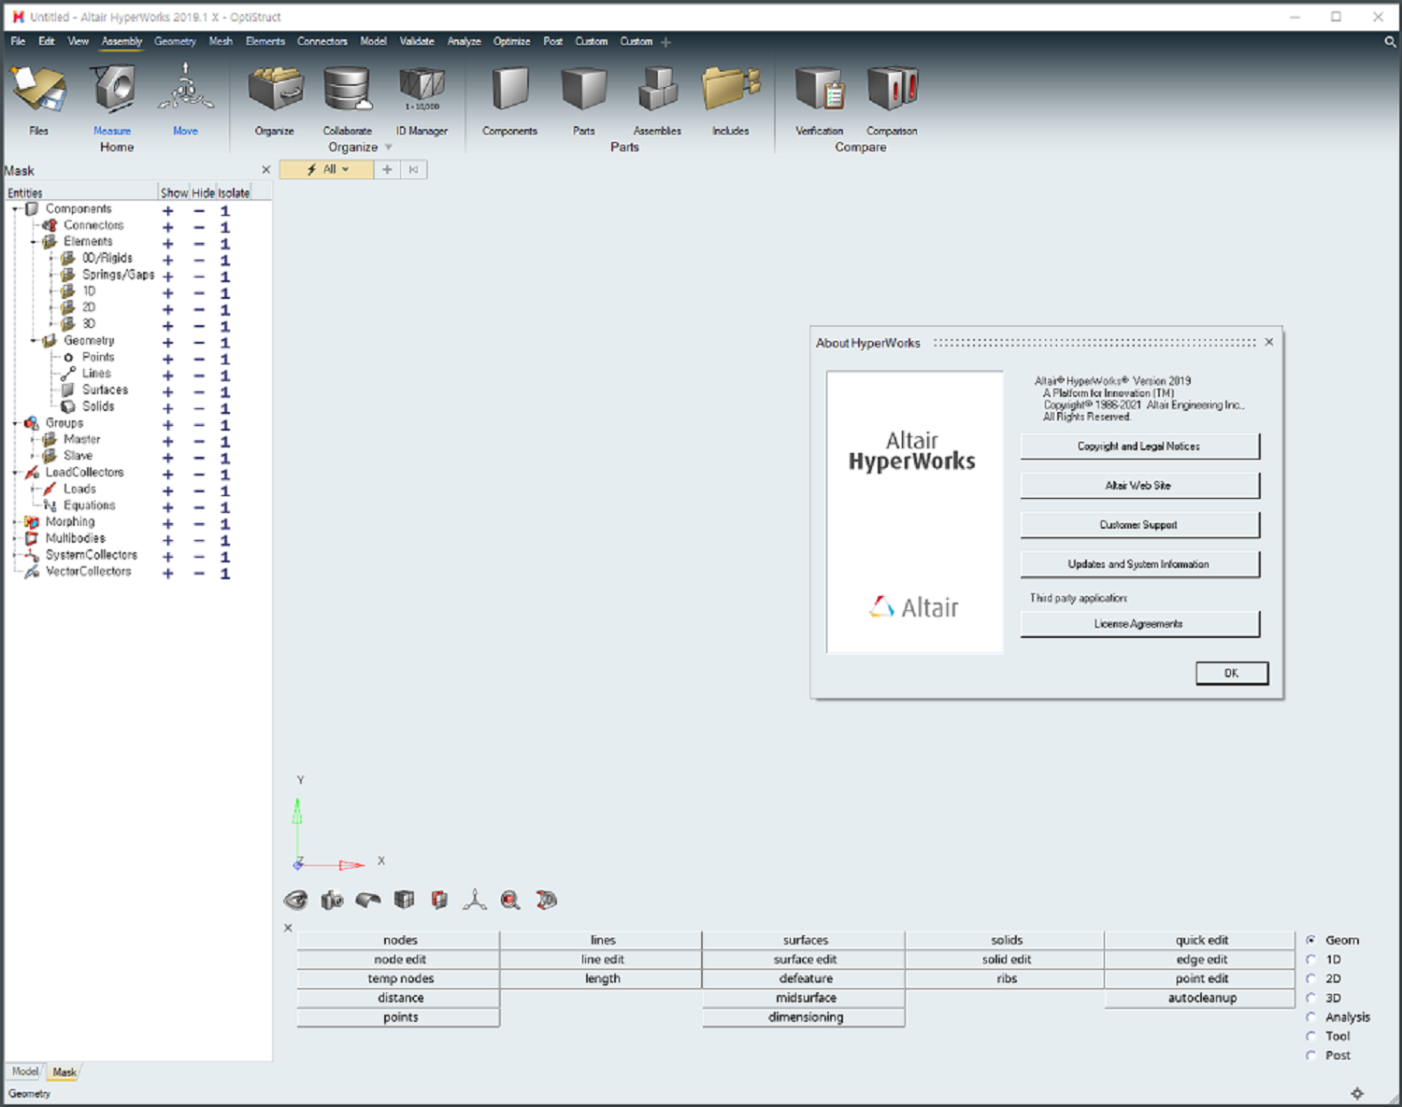Collapse the LoadCollectors tree node
The height and width of the screenshot is (1107, 1402).
pyautogui.click(x=16, y=473)
